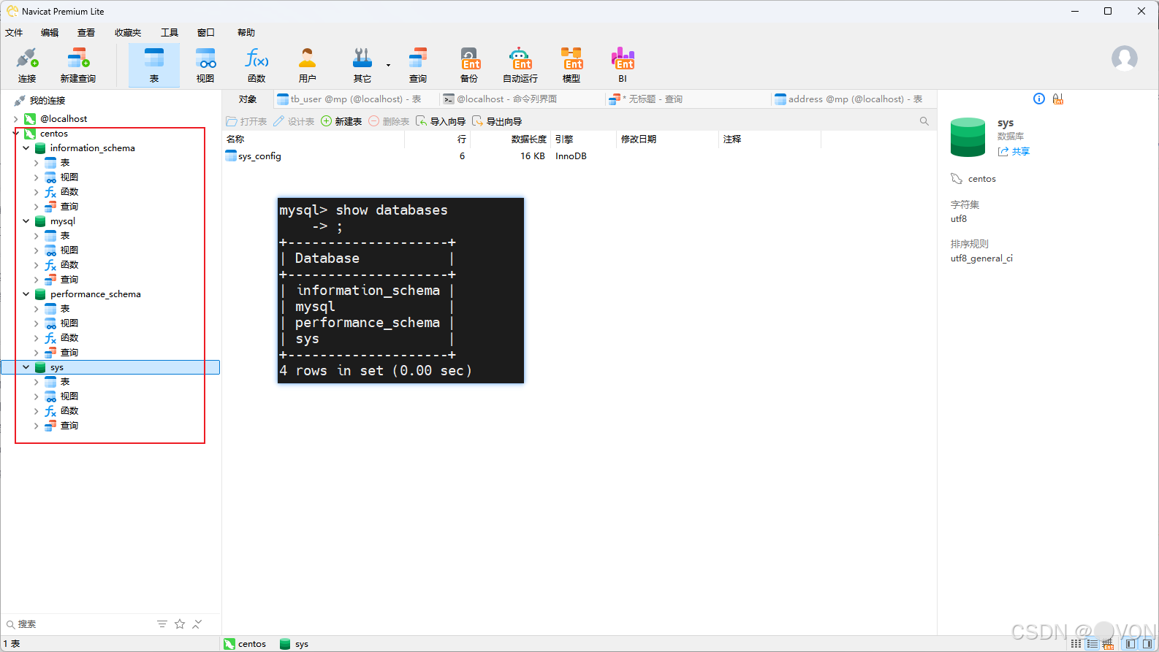
Task: Click the search magnifier in object toolbar
Action: pos(924,121)
